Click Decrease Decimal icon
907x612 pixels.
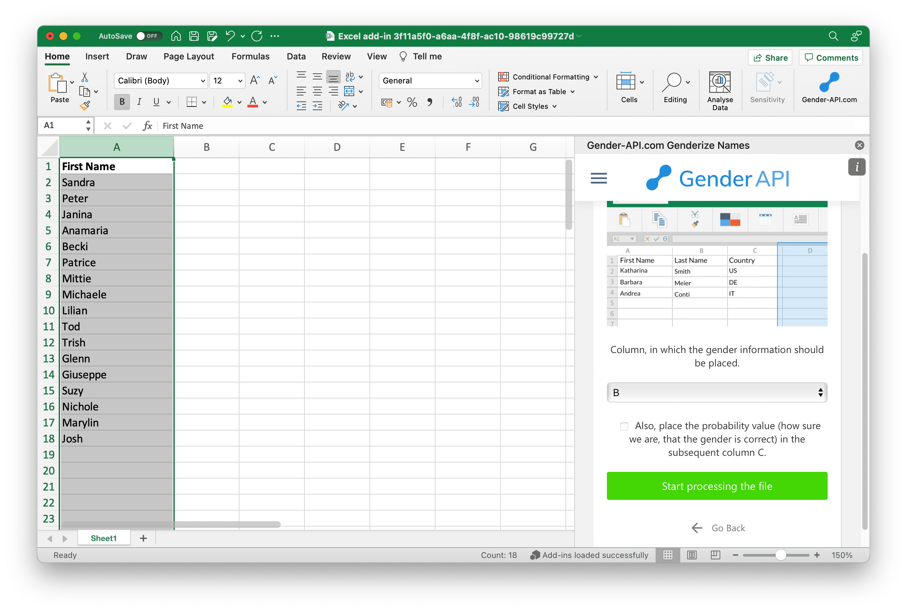pyautogui.click(x=474, y=102)
